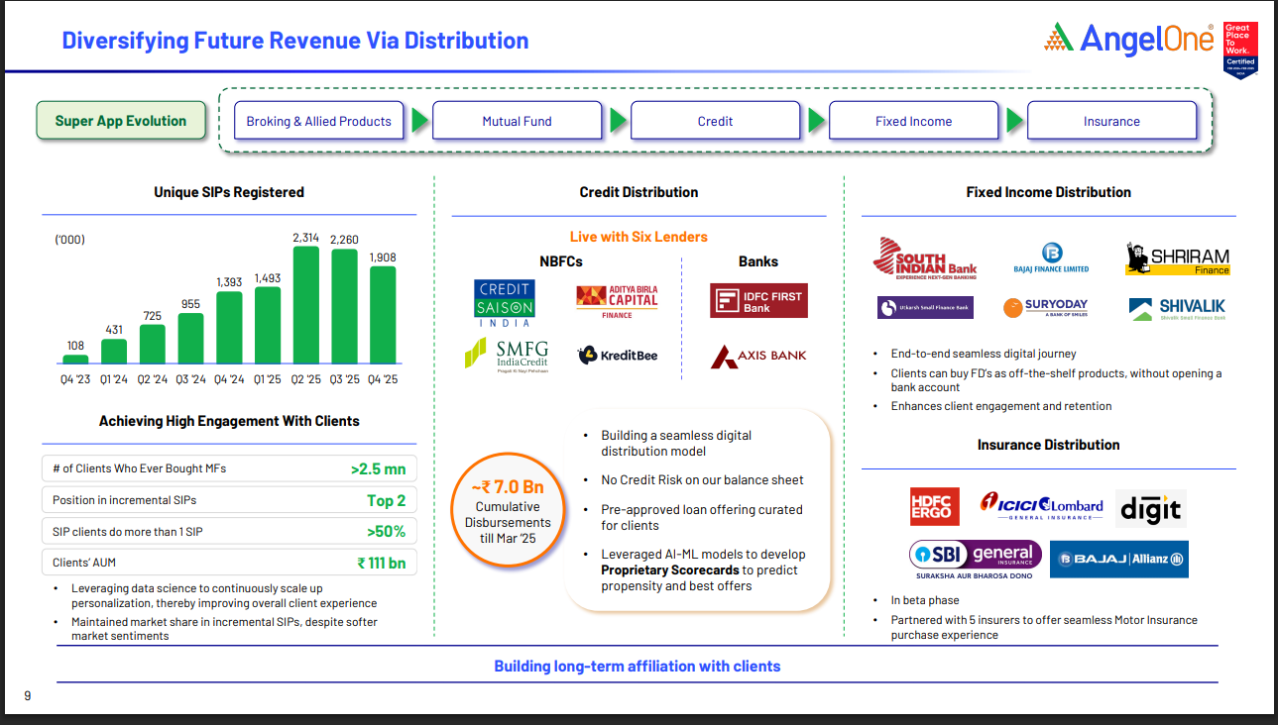Click 'Building long-term affiliation with clients' footer text
This screenshot has width=1278, height=725.
(x=638, y=667)
